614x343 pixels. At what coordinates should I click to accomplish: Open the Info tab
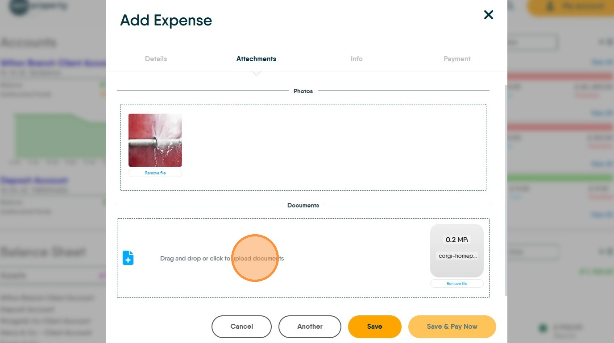pos(357,59)
